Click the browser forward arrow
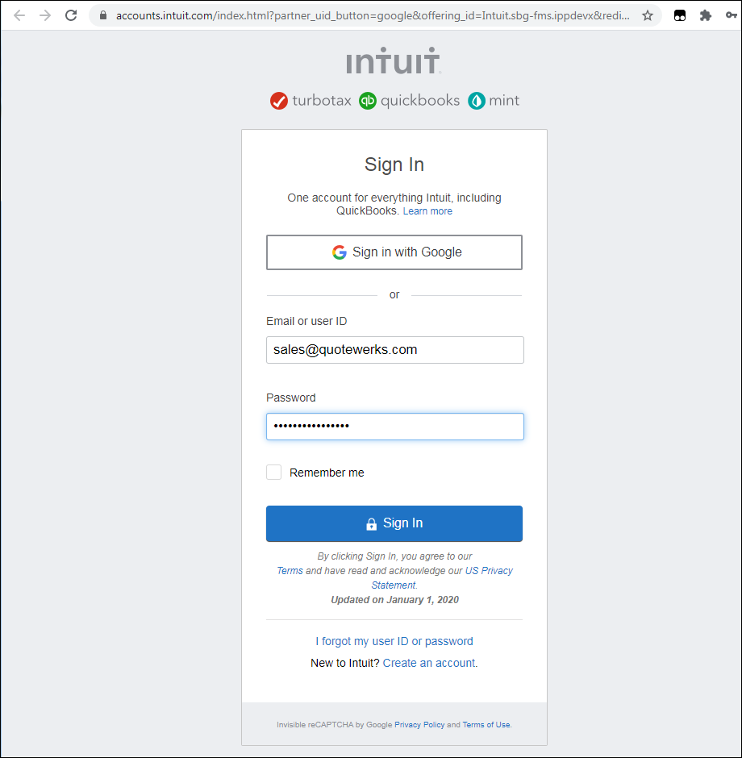This screenshot has width=742, height=758. (45, 15)
